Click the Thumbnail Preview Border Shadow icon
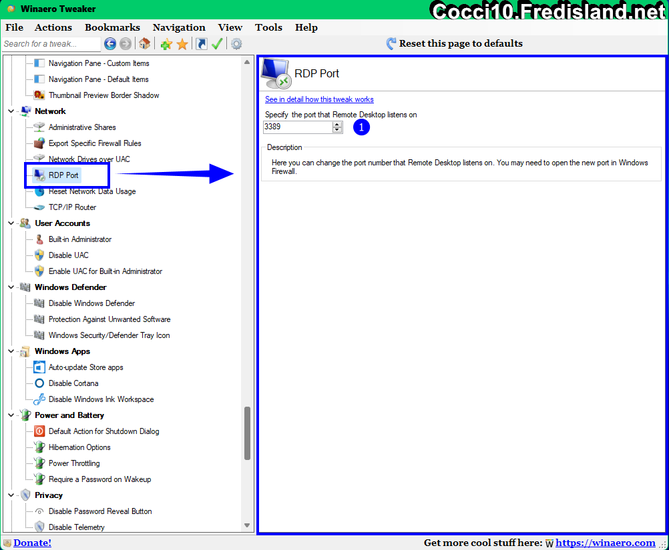 [39, 95]
